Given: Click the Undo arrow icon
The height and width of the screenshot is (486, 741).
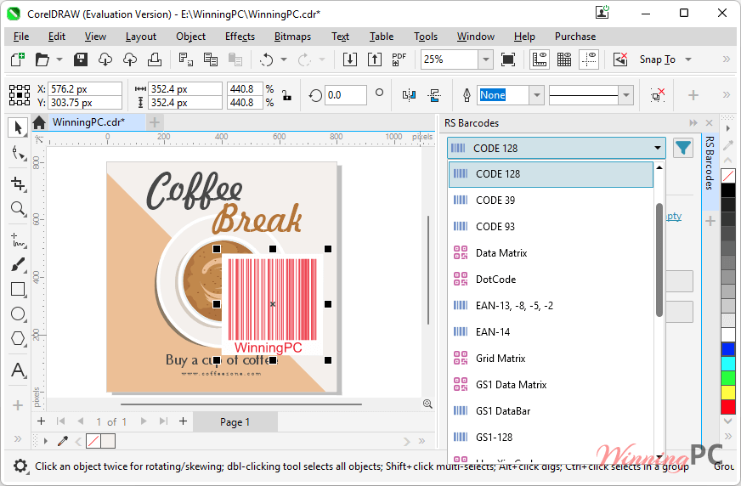Looking at the screenshot, I should click(x=267, y=59).
